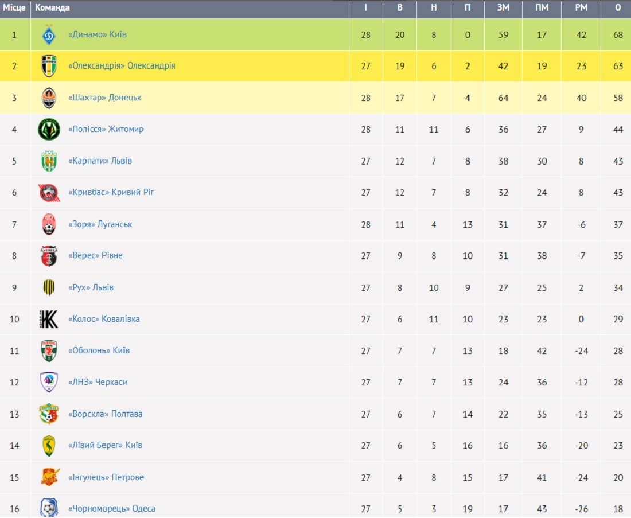This screenshot has width=631, height=518.
Task: Click the Karpaty Lviv green crest
Action: click(49, 161)
